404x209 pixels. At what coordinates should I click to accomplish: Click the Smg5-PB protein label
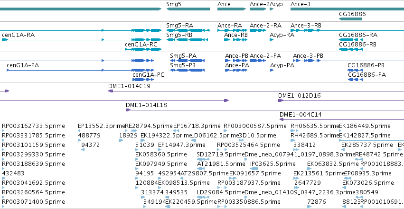(183, 65)
